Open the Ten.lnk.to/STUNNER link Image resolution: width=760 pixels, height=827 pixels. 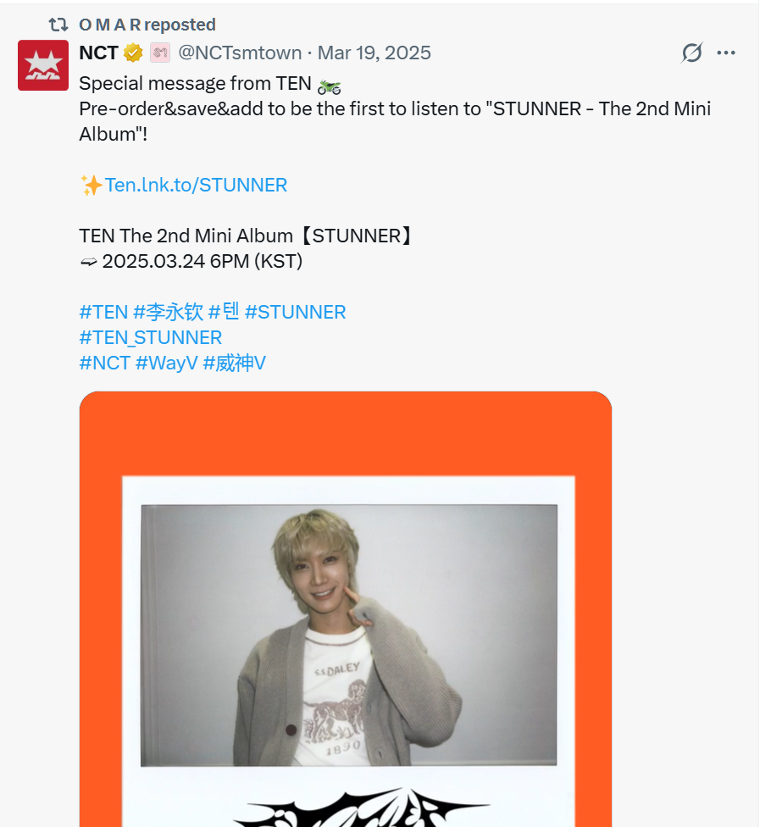(x=196, y=185)
